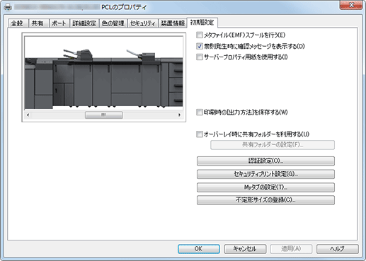Enable オーバーレイ時に共有フォルダーを利用する

[200, 134]
